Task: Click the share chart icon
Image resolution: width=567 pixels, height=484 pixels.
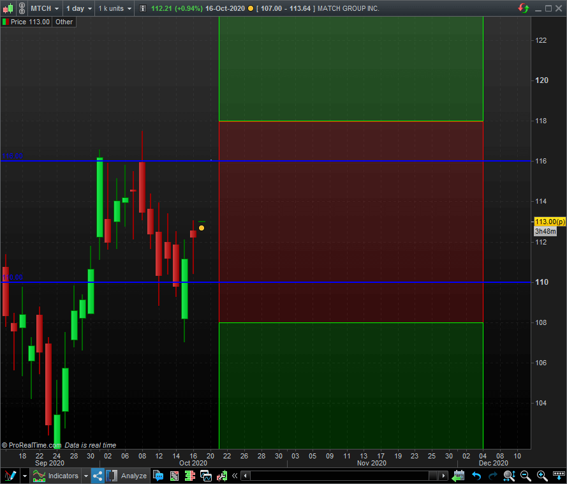Action: pyautogui.click(x=98, y=476)
